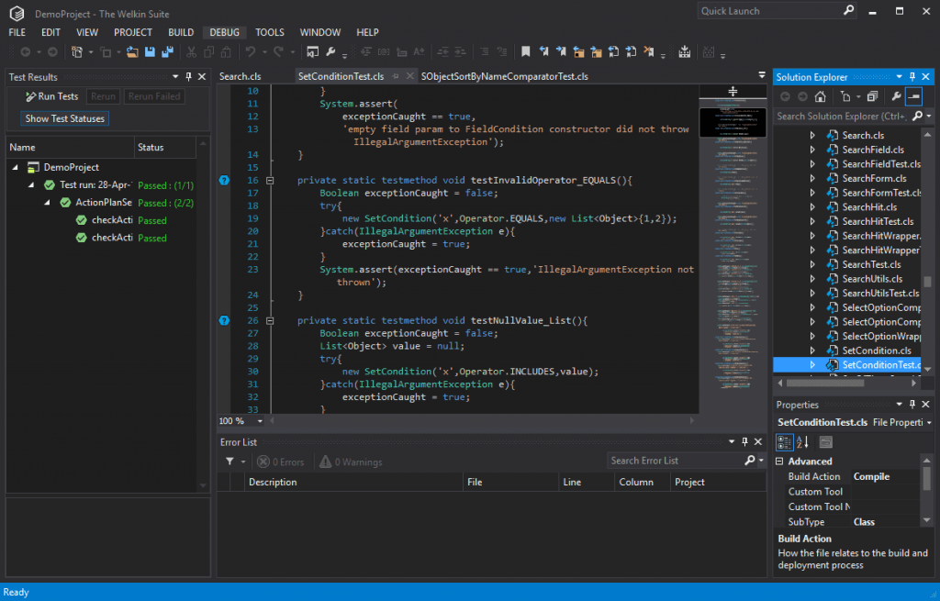The height and width of the screenshot is (601, 940).
Task: Click the Error List filter funnel icon
Action: (x=229, y=462)
